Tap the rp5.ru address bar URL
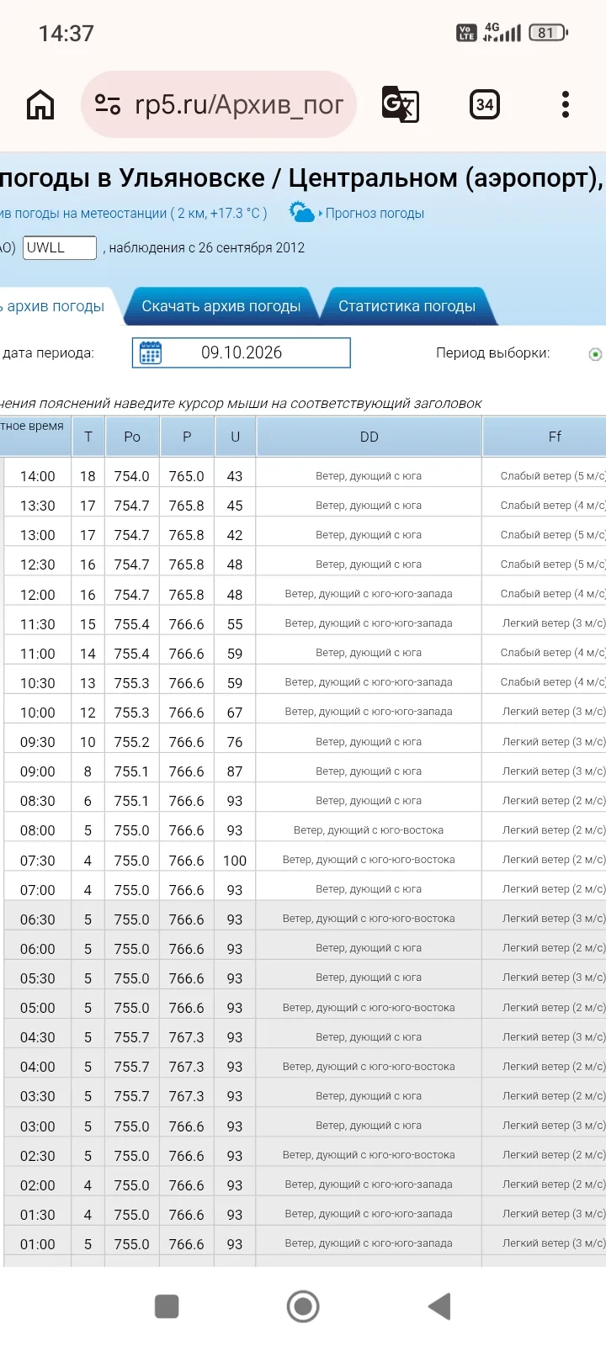The width and height of the screenshot is (606, 1346). pos(239,105)
